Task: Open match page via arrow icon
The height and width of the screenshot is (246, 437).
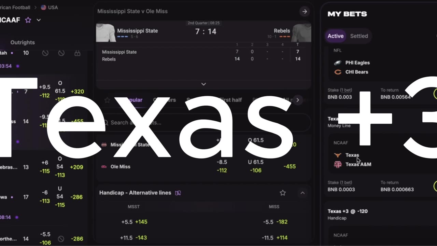Action: (x=305, y=11)
